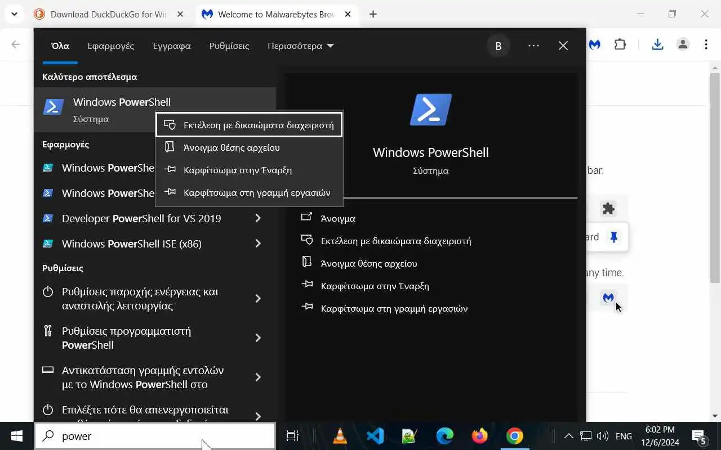This screenshot has height=450, width=721.
Task: Open a new Chrome tab
Action: 373,14
